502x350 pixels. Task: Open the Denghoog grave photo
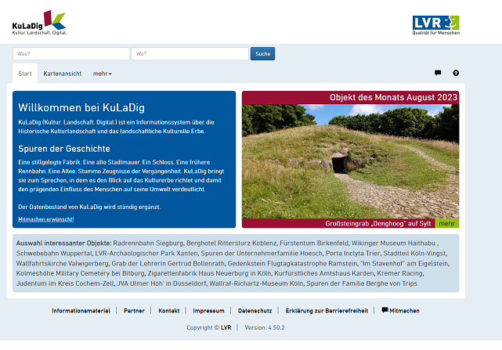pos(350,161)
